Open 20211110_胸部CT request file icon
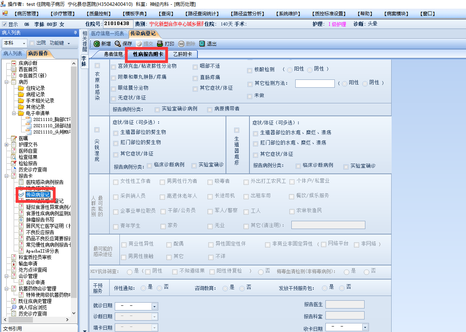 click(x=29, y=119)
